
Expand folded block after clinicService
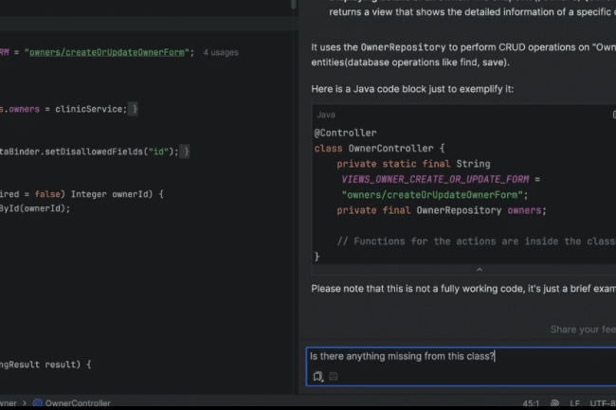[134, 109]
